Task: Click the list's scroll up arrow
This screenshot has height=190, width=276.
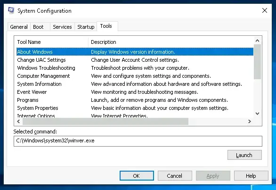Action: point(257,41)
